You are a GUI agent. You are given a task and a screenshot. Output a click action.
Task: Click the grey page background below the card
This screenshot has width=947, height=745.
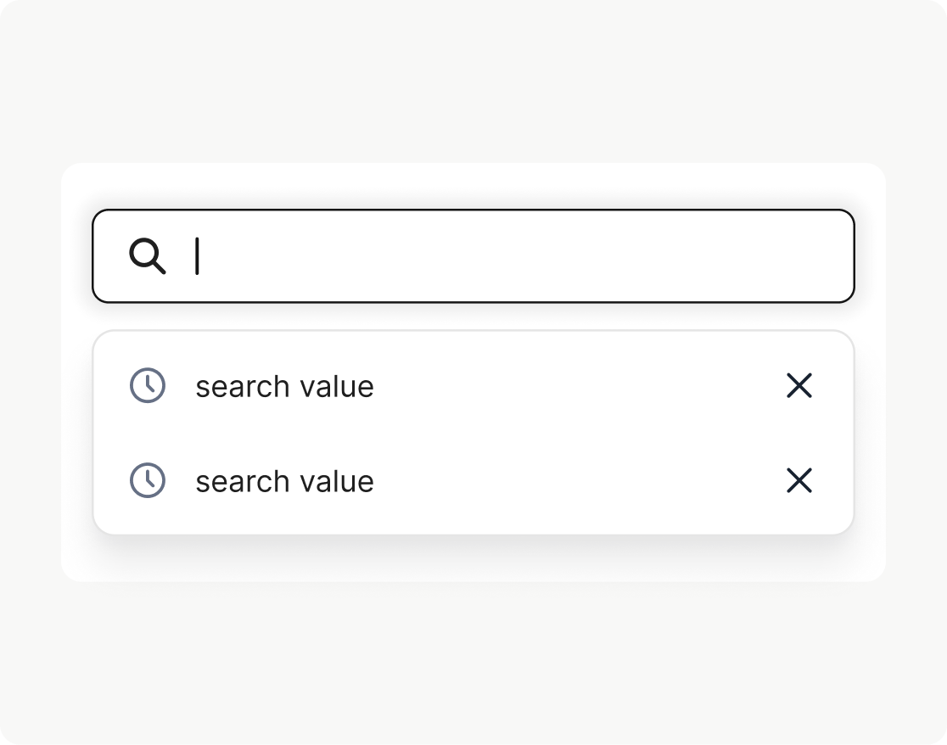473,662
